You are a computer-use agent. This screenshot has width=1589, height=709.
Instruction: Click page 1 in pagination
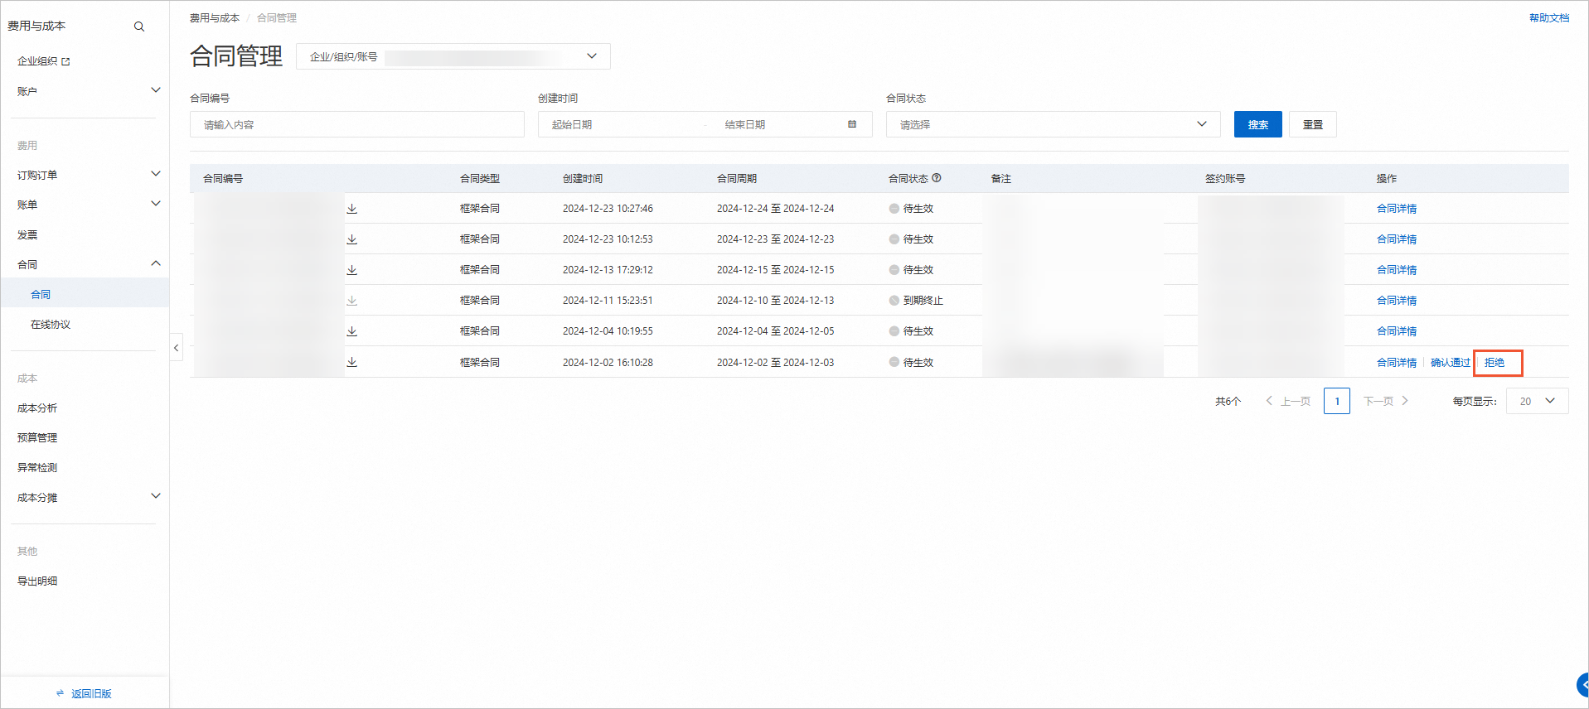(x=1337, y=401)
